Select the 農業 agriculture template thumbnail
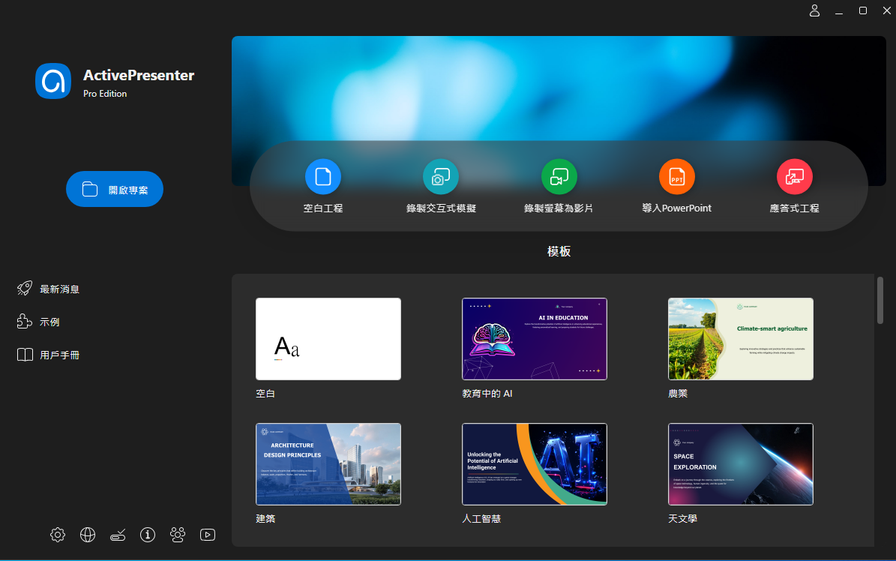Screen dimensions: 896x561 coord(741,338)
